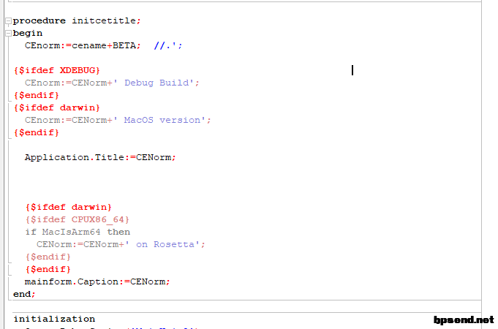Image resolution: width=498 pixels, height=329 pixels.
Task: Click the '{$ifdef CPUX86_64}' directive
Action: (x=78, y=219)
